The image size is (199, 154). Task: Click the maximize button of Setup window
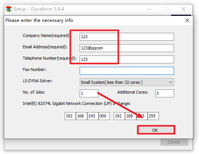pyautogui.click(x=166, y=9)
